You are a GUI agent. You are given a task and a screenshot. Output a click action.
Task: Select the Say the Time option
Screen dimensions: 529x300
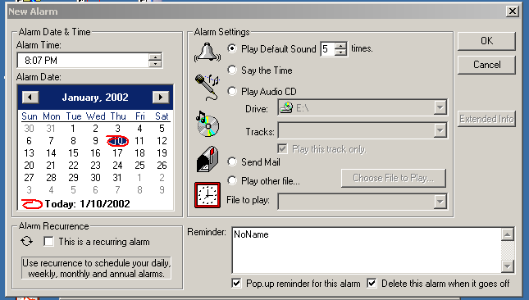pyautogui.click(x=232, y=70)
